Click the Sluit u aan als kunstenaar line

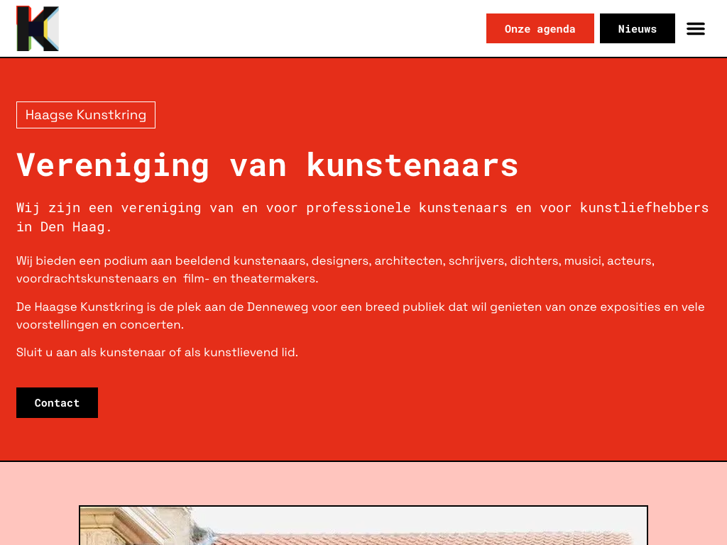pos(157,352)
